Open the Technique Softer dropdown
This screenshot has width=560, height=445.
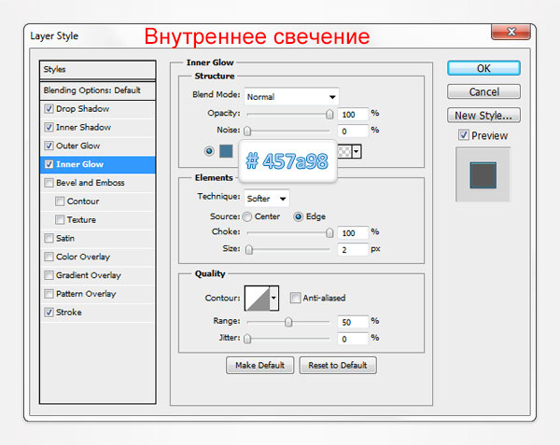pyautogui.click(x=267, y=199)
